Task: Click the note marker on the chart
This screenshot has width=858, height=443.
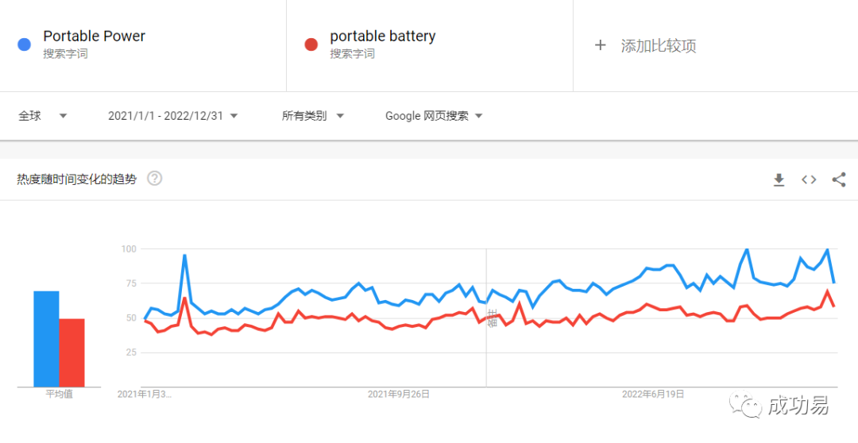Action: coord(491,318)
